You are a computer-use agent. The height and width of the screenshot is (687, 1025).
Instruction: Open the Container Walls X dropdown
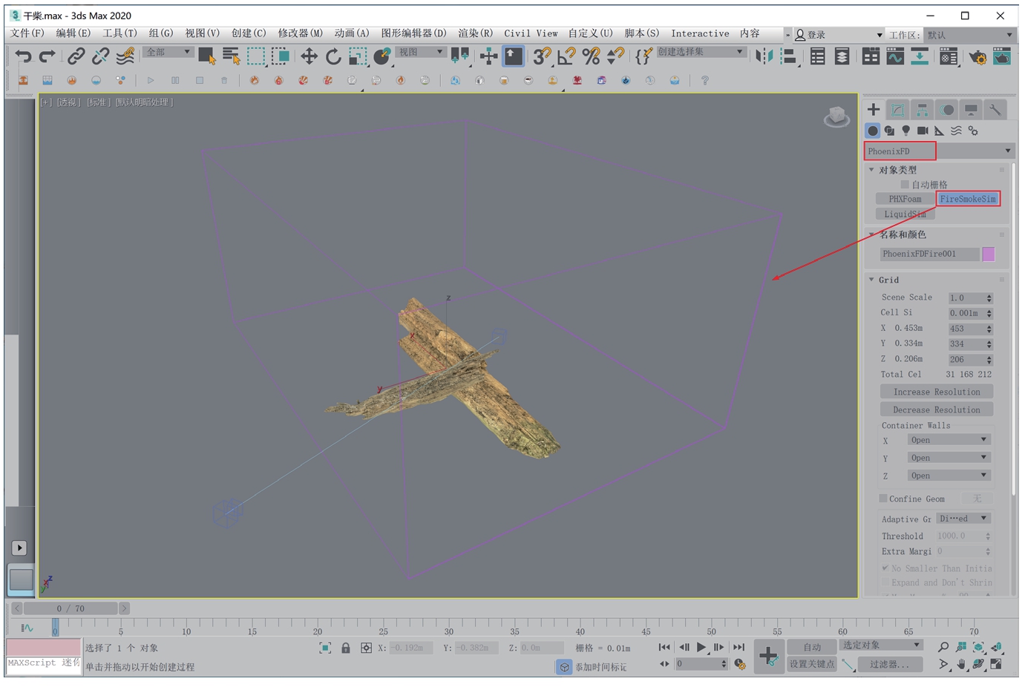coord(949,440)
